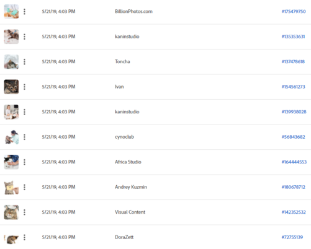
Task: Open more options for DoraZett row
Action: [24, 237]
